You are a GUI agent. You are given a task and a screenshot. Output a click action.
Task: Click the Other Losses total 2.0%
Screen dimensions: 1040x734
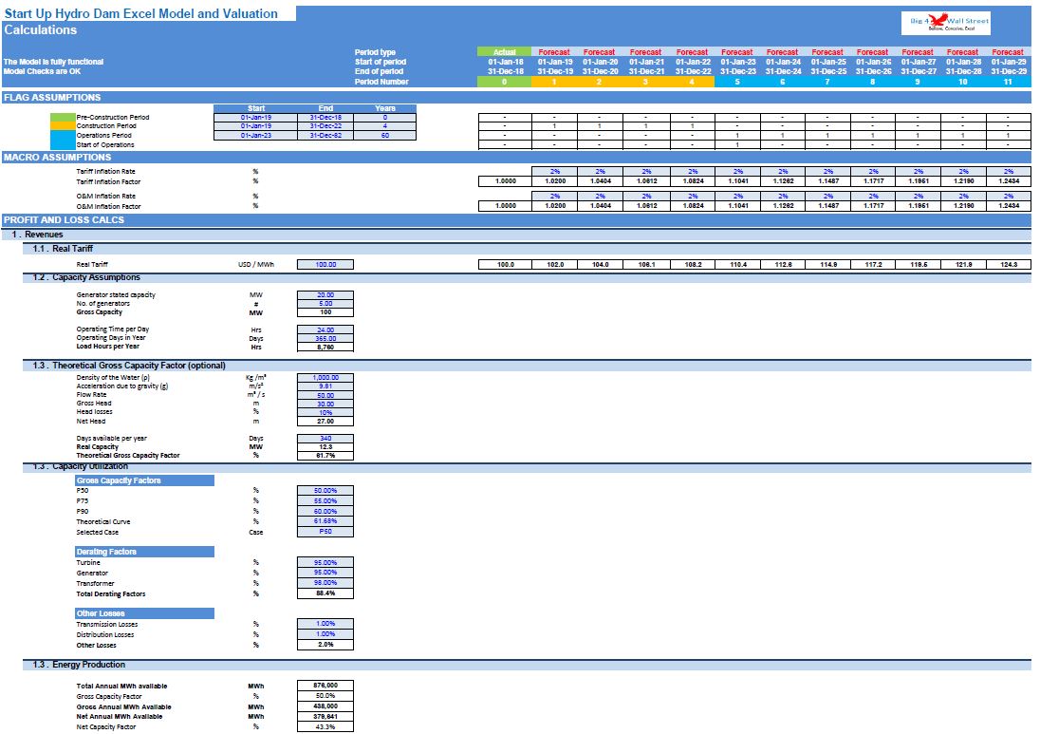(325, 645)
